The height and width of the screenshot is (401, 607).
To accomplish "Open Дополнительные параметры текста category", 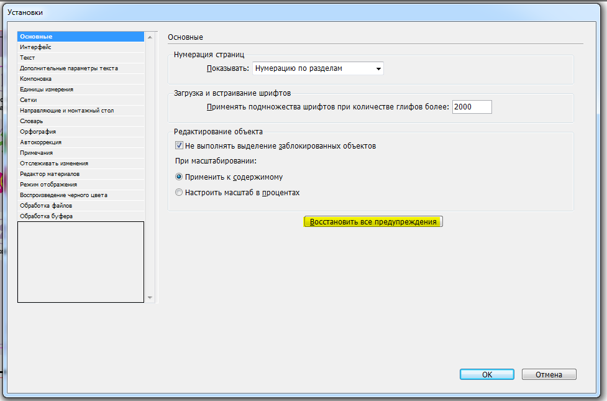I will click(81, 68).
